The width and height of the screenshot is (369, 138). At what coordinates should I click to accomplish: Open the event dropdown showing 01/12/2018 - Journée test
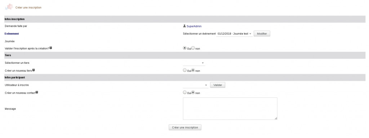(x=234, y=34)
